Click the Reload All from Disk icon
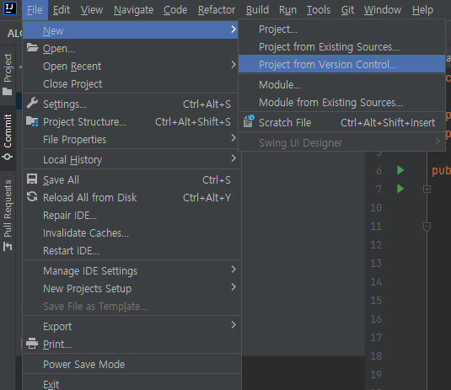Screen dimensions: 451x390 32,197
